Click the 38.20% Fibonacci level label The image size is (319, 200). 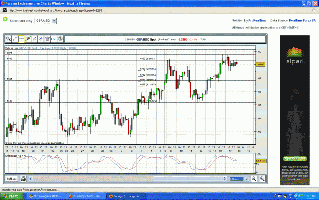[147, 75]
